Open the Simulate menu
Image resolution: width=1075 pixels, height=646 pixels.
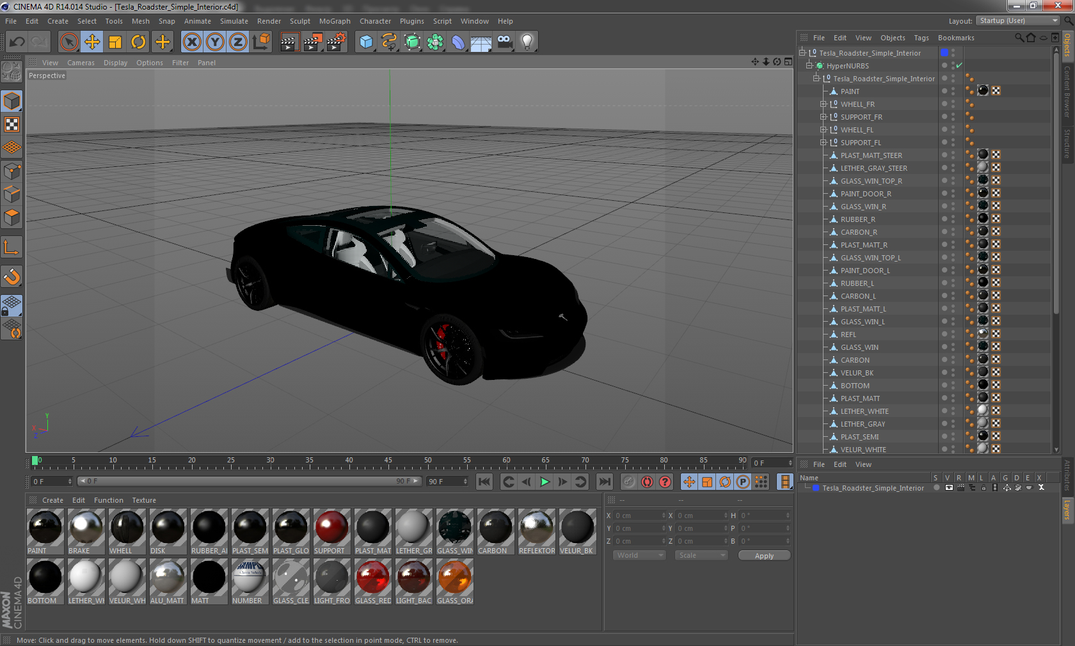click(234, 21)
